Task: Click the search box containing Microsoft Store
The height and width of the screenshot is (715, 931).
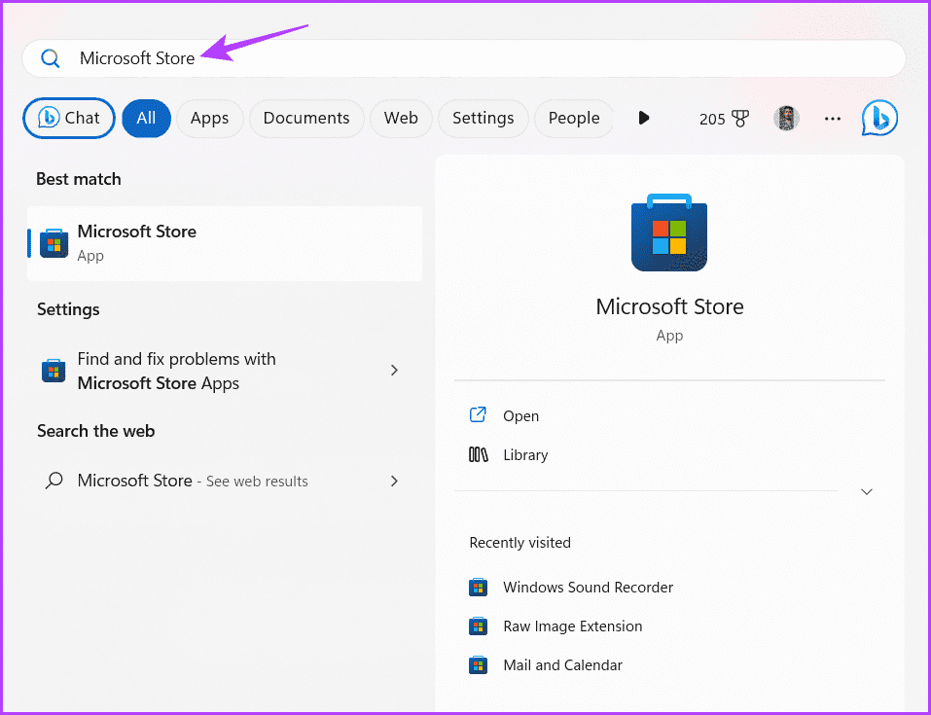Action: tap(464, 58)
